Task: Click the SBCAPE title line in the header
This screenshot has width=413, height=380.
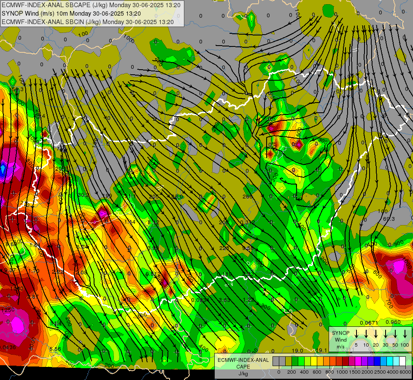Action: (91, 5)
